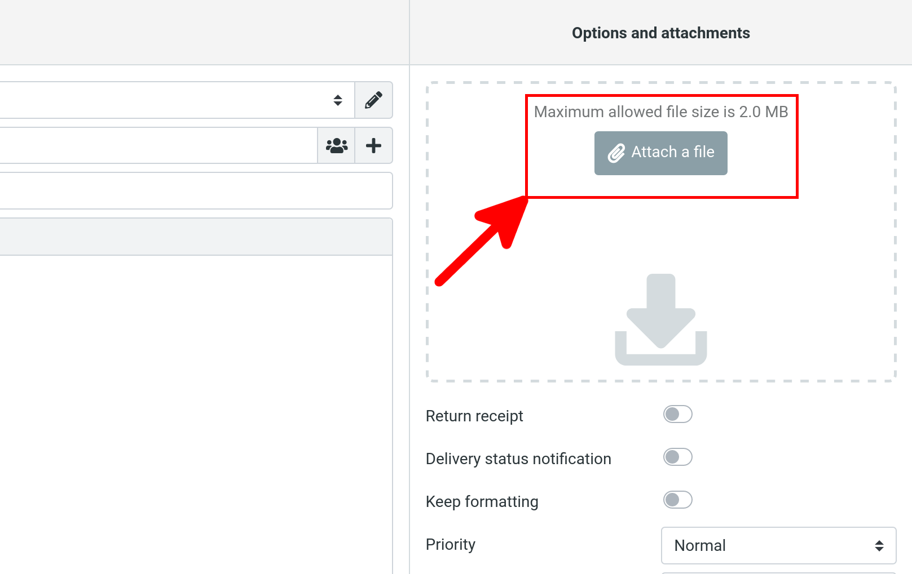Viewport: 912px width, 574px height.
Task: Enable Delivery status notification
Action: point(677,457)
